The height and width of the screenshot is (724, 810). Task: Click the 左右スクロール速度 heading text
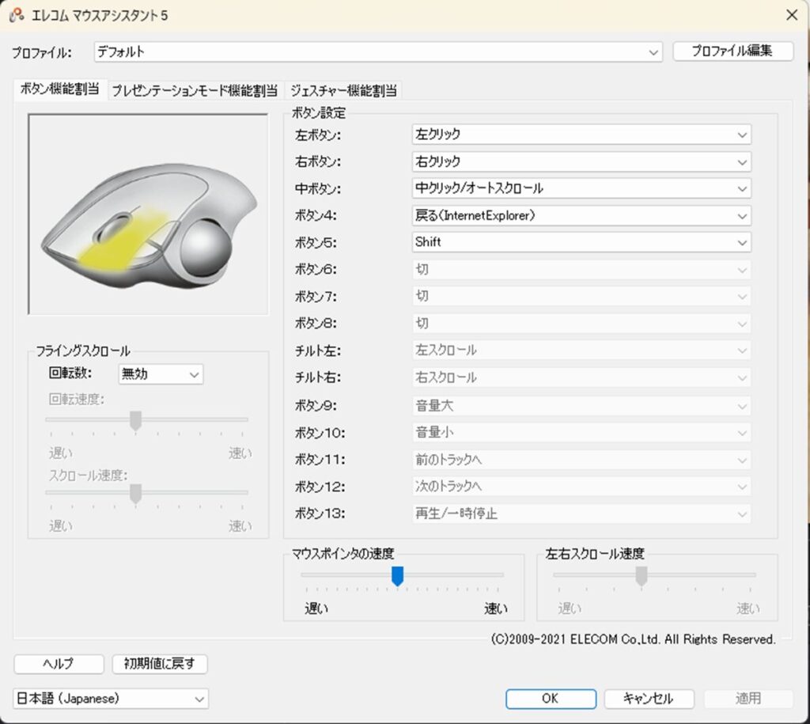[x=595, y=554]
